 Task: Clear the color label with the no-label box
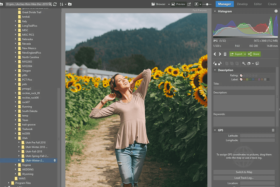(241, 79)
